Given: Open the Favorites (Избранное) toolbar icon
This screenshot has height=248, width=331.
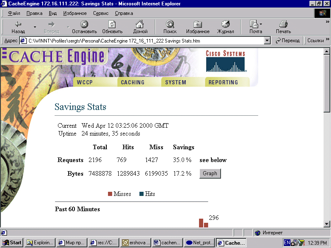Looking at the screenshot, I should click(198, 24).
